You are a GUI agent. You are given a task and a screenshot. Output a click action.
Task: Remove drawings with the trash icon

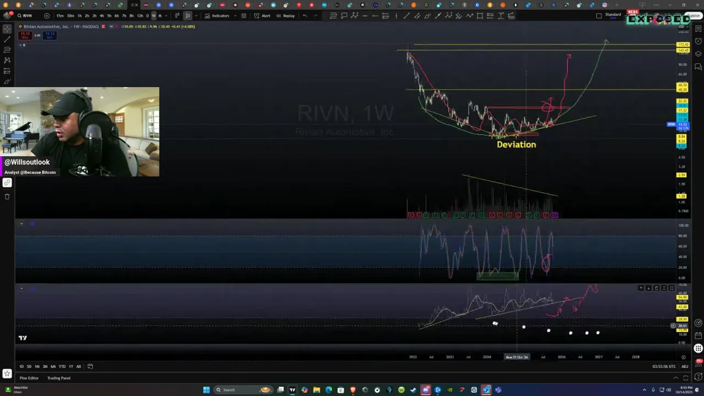click(7, 196)
